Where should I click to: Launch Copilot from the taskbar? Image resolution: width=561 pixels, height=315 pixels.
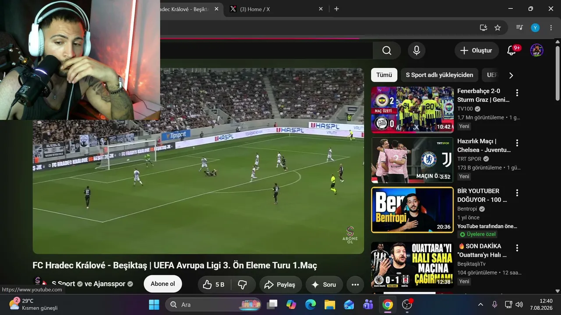click(291, 304)
